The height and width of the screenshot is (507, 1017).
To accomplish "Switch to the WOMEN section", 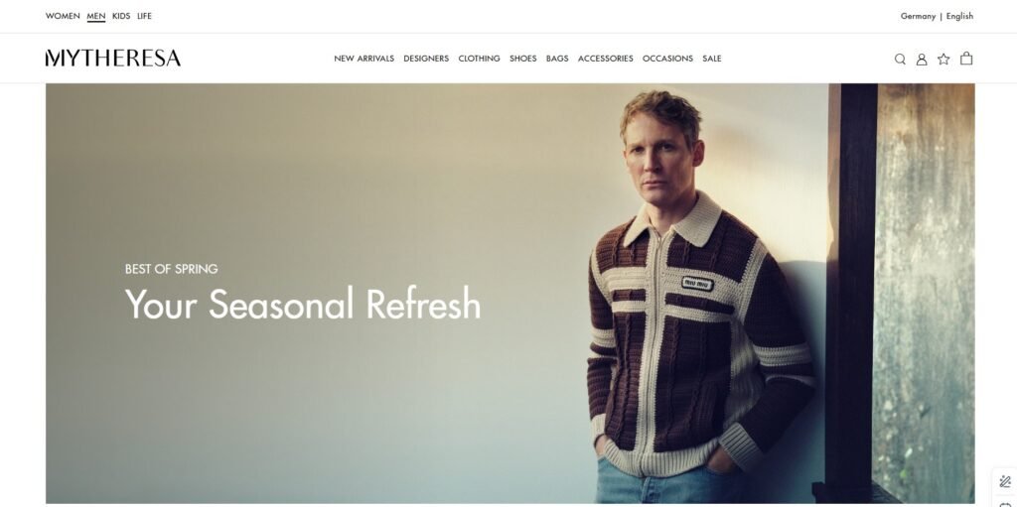I will click(x=63, y=16).
